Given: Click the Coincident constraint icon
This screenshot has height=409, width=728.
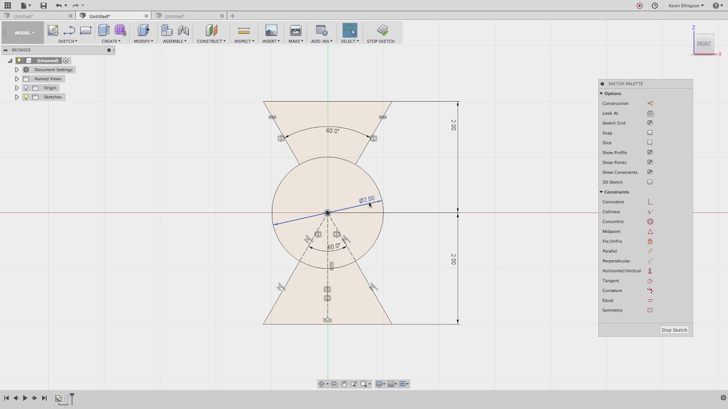Looking at the screenshot, I should (x=650, y=202).
